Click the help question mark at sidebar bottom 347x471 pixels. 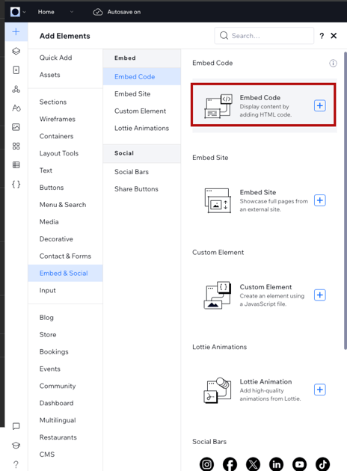pos(16,464)
